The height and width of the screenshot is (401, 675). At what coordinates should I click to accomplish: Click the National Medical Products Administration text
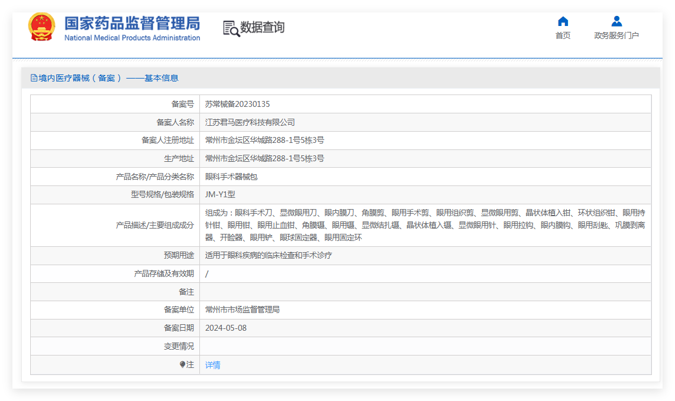(x=132, y=38)
